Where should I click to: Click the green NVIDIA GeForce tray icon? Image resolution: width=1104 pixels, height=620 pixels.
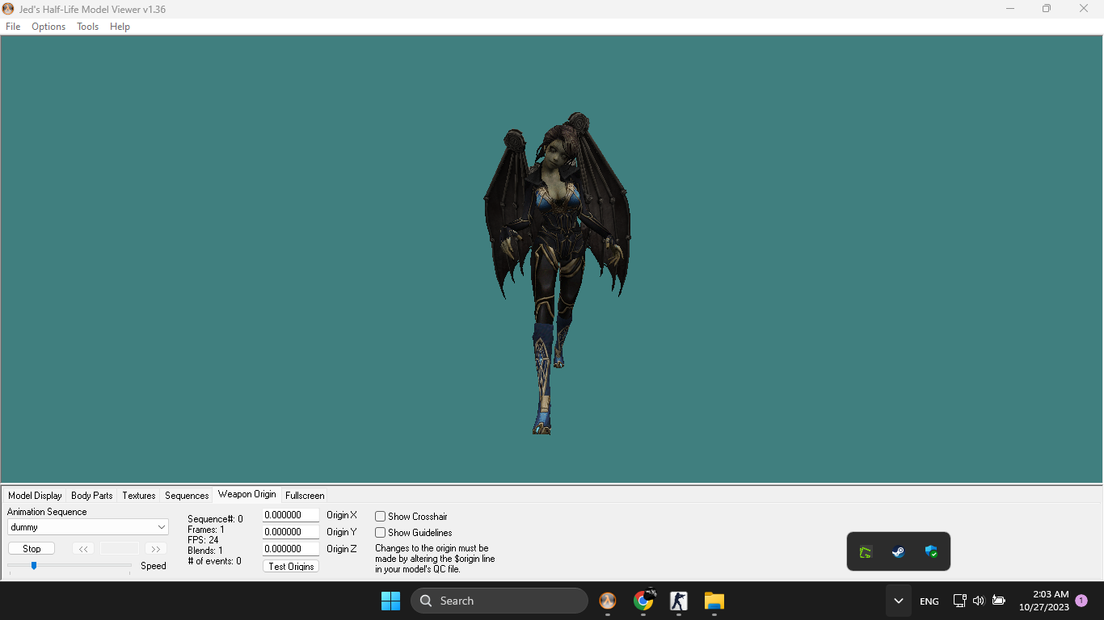pos(866,552)
